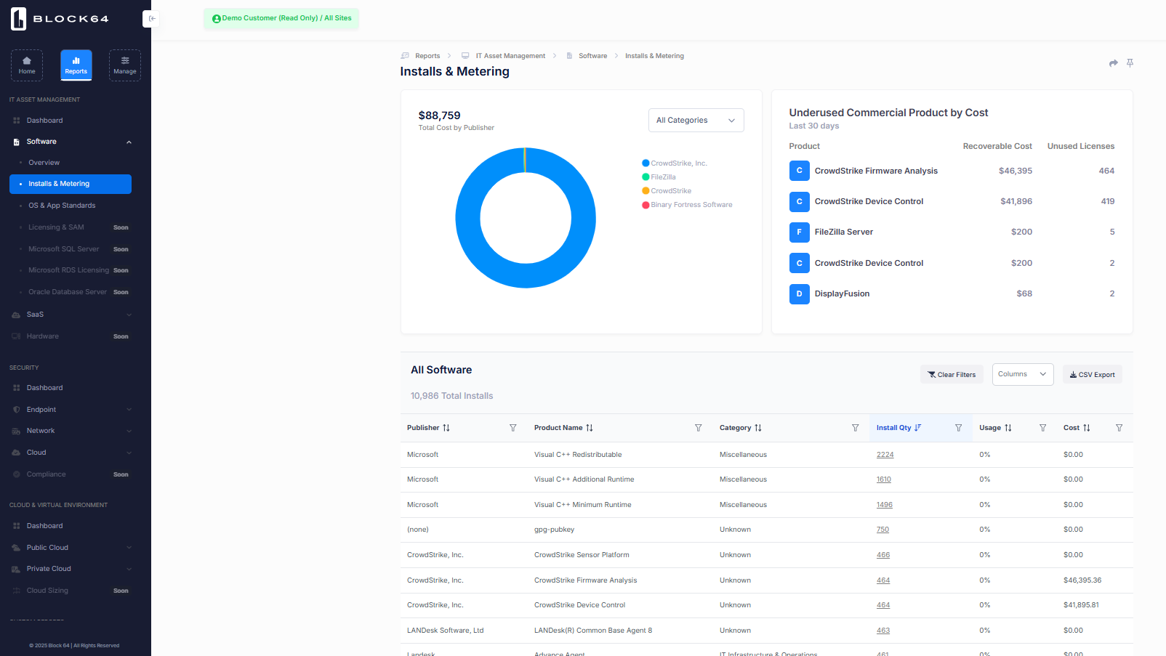Collapse the sidebar with the toggle icon
The height and width of the screenshot is (656, 1166).
pyautogui.click(x=151, y=19)
